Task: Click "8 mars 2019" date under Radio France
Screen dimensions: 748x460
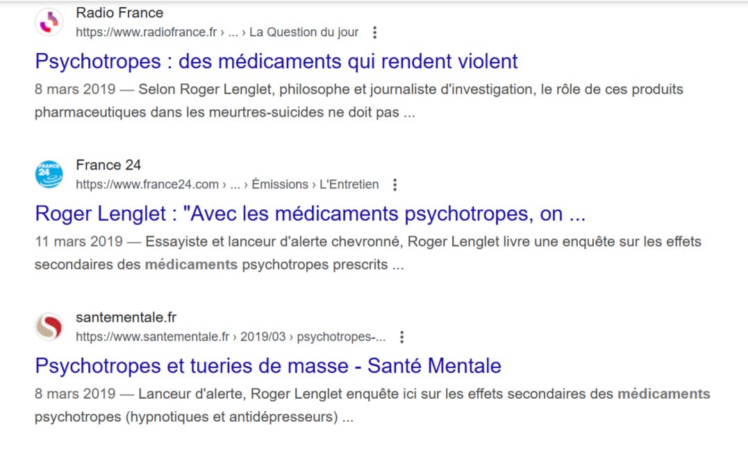Action: pyautogui.click(x=75, y=89)
